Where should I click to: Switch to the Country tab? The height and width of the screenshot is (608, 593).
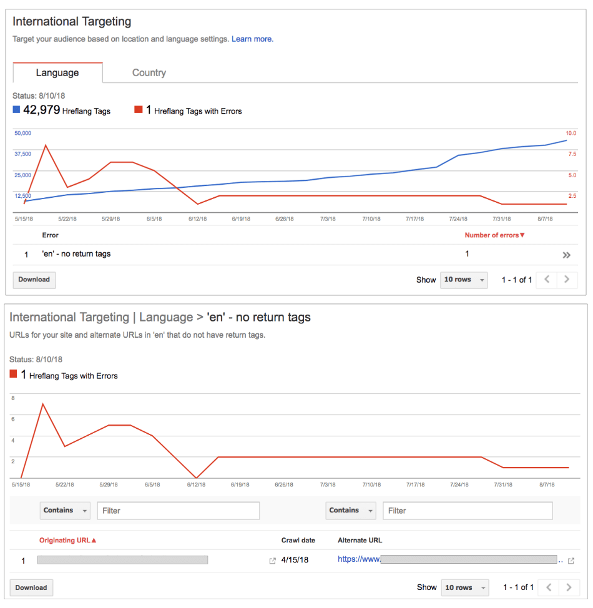click(x=149, y=72)
